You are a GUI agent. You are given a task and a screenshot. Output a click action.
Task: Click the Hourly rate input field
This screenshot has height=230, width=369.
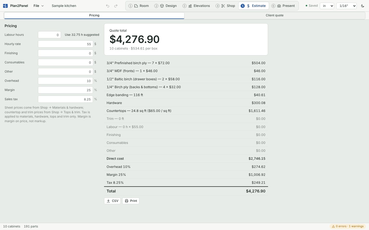click(x=65, y=44)
